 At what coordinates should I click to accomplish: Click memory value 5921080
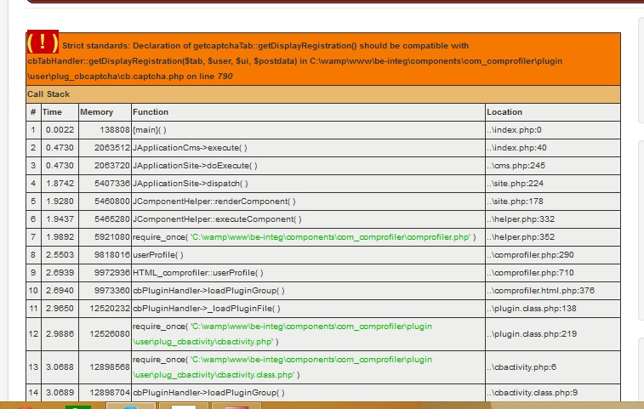(x=112, y=237)
